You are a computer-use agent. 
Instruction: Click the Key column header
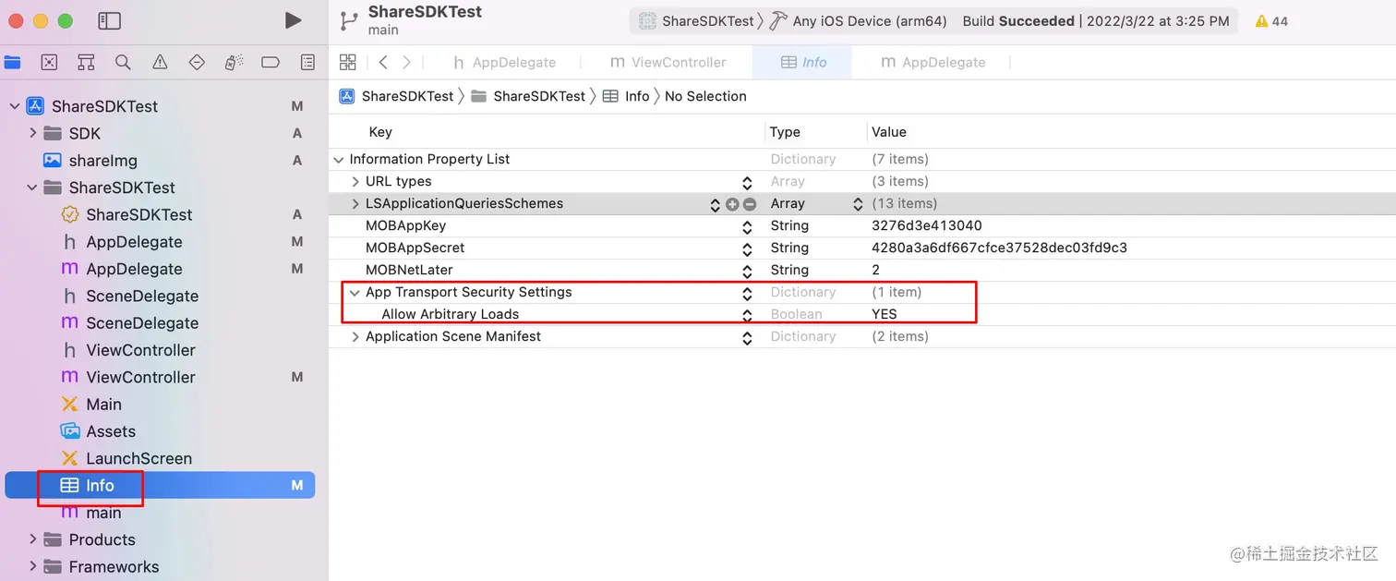[380, 132]
